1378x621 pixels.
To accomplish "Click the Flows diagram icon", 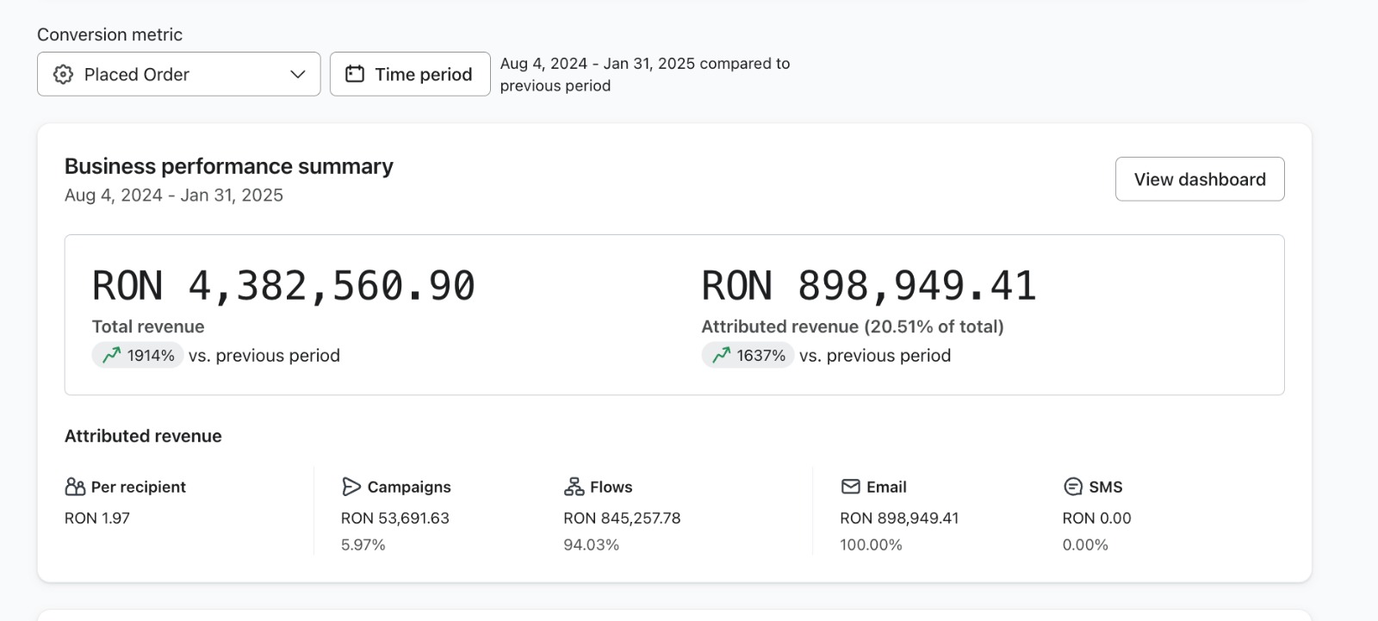I will (x=574, y=487).
